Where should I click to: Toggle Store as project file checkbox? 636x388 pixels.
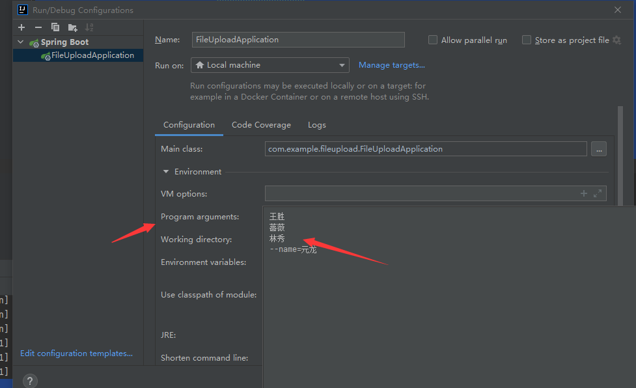coord(527,40)
